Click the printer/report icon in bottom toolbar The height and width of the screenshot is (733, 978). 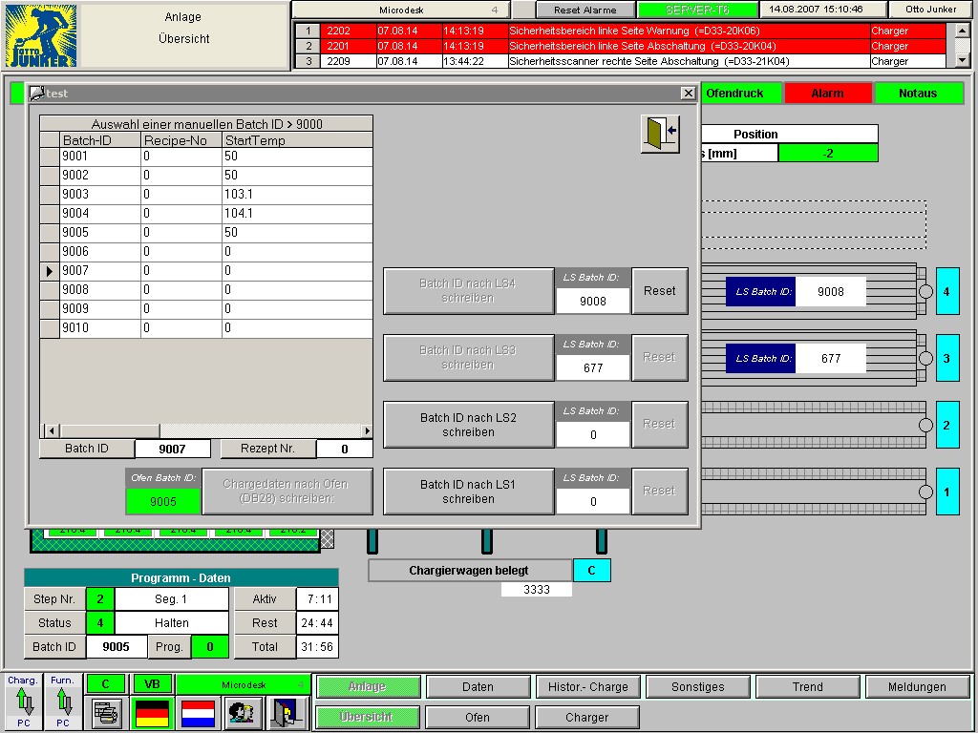pos(107,713)
